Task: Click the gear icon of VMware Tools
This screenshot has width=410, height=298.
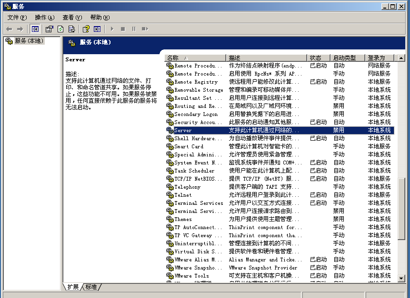Action: [x=170, y=276]
